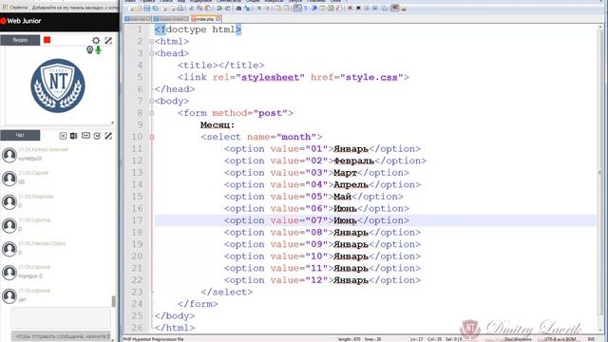Click the 'Месяц:' text on line 9
The image size is (608, 342).
[218, 125]
